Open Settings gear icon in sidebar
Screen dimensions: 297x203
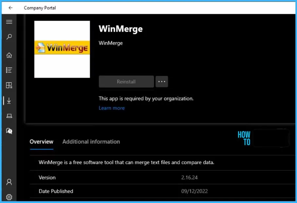coord(9,197)
